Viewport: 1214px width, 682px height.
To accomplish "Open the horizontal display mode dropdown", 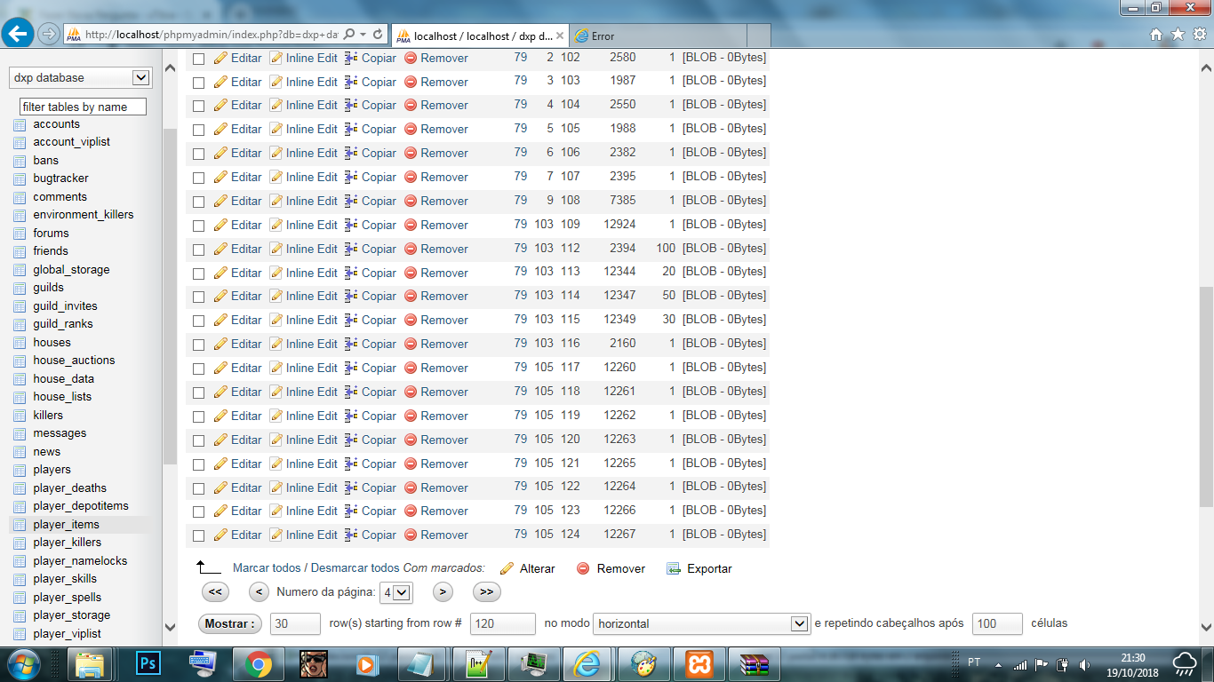I will 701,624.
